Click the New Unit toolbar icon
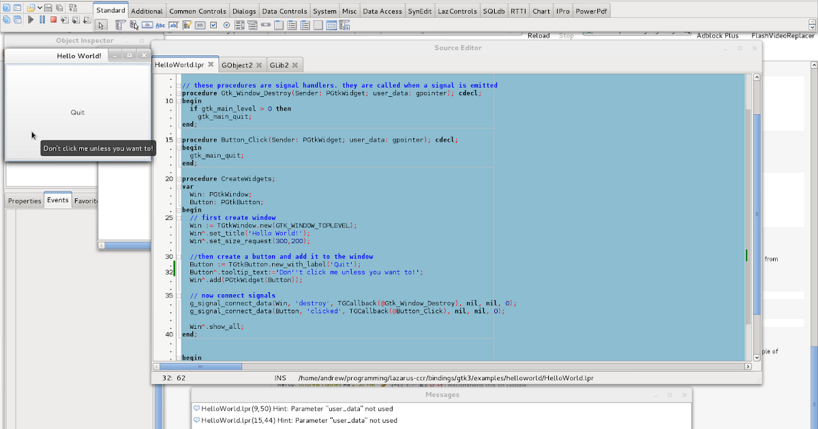Screen dimensions: 818x429 pos(6,7)
